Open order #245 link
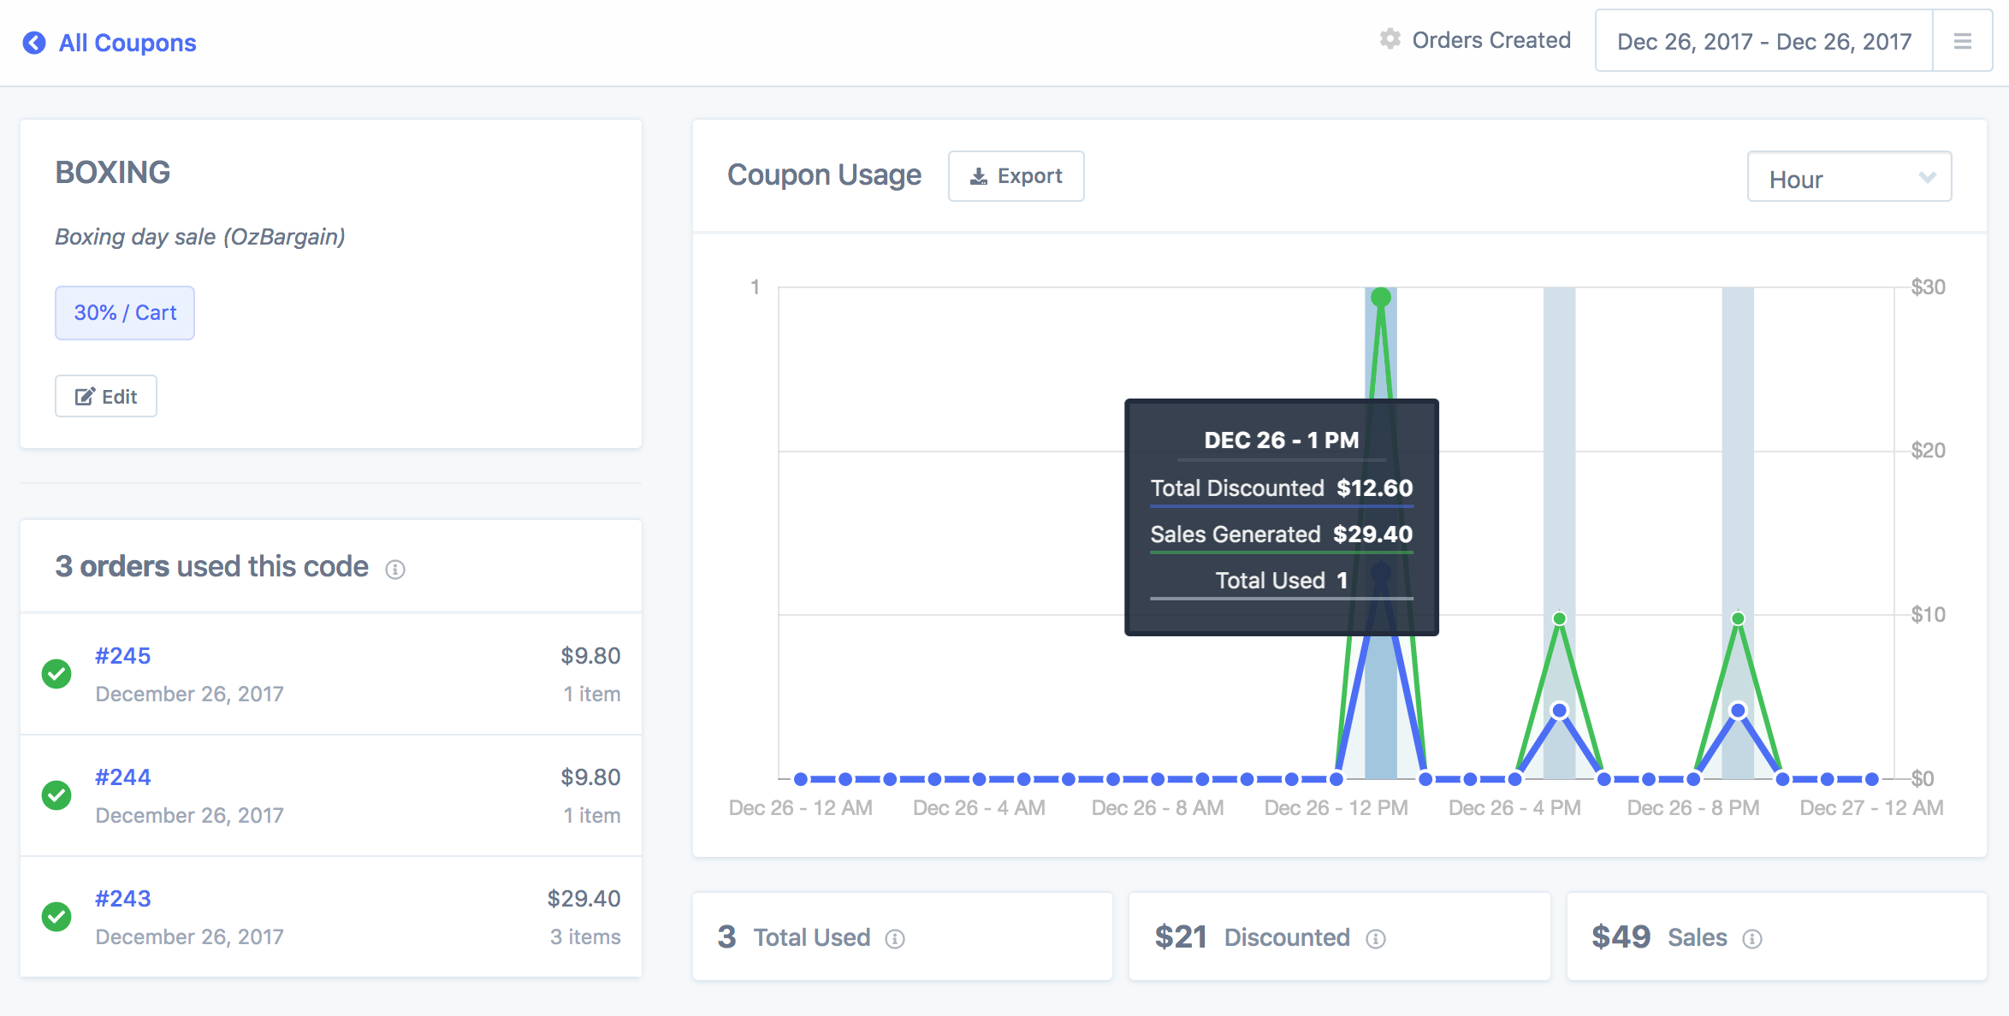 click(123, 656)
